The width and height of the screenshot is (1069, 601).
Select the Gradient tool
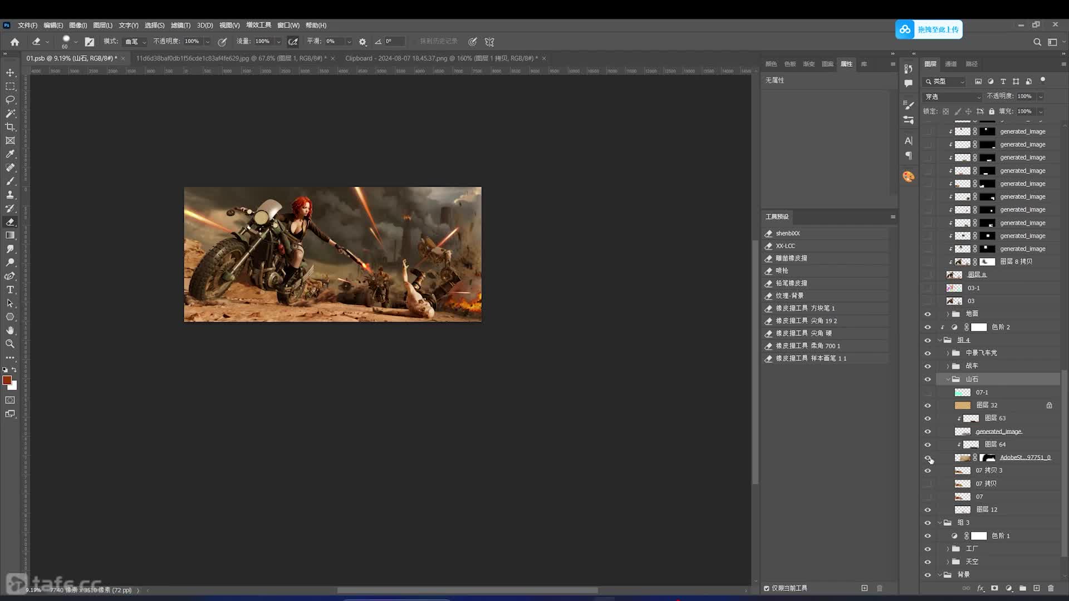pyautogui.click(x=10, y=235)
